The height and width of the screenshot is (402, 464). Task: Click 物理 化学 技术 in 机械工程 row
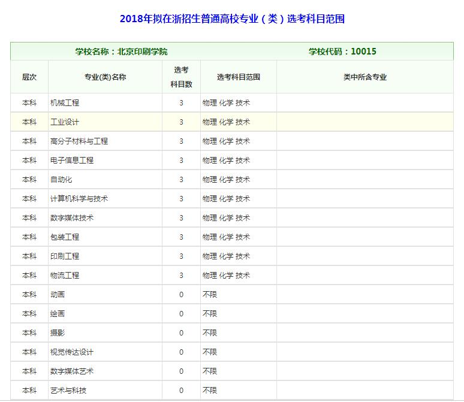[x=227, y=103]
